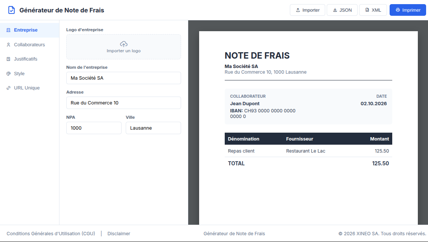Click the person icon beside Collaborateurs

tap(8, 45)
